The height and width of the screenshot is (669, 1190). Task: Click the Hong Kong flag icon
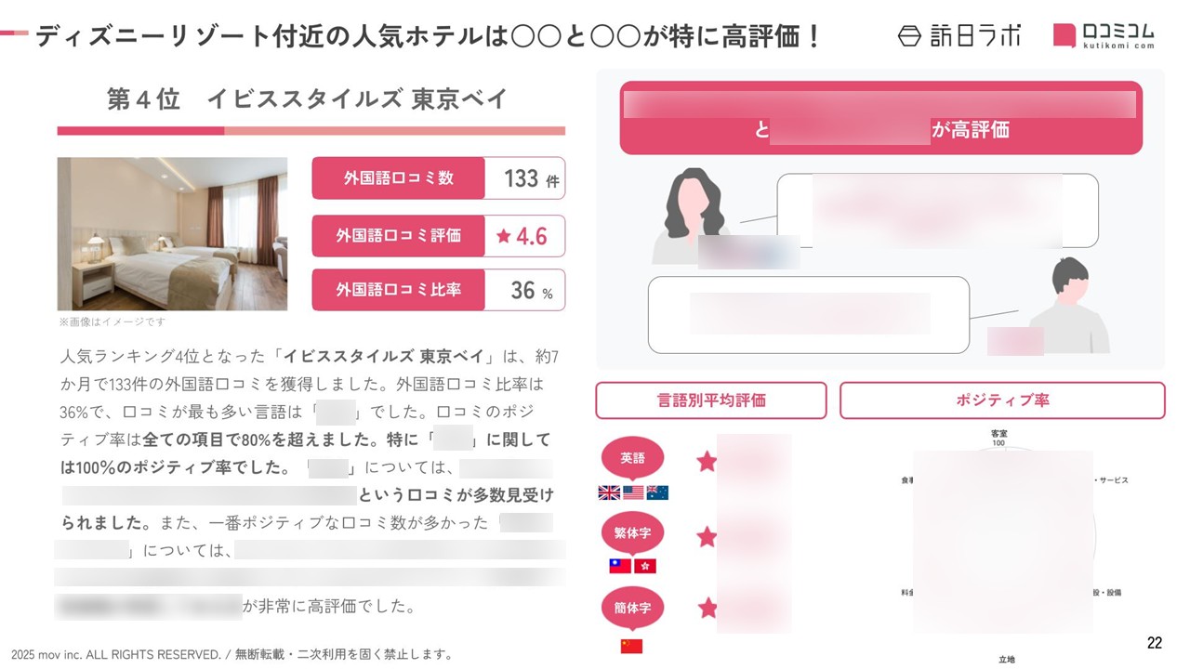(x=645, y=566)
